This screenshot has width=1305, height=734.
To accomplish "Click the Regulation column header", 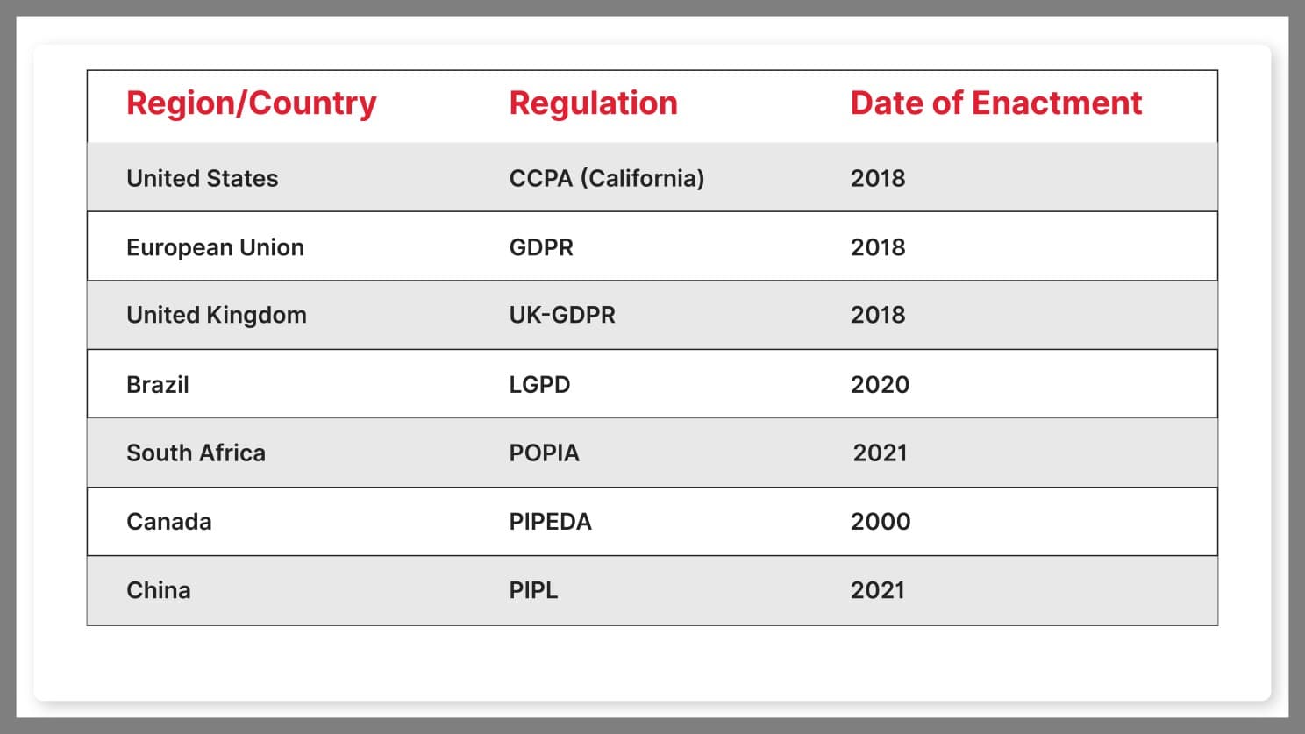I will coord(593,103).
